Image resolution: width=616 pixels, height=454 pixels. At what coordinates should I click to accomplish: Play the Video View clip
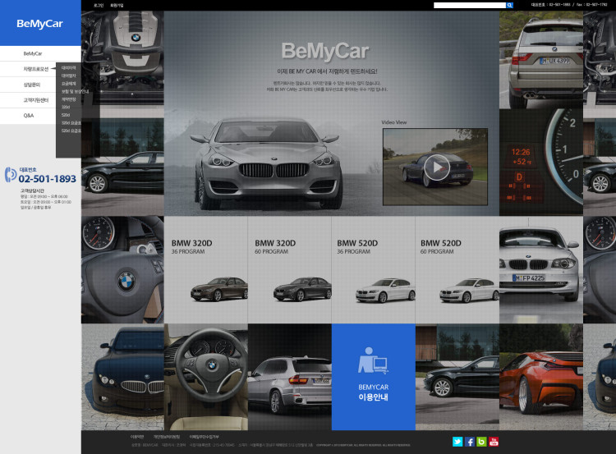tap(436, 167)
